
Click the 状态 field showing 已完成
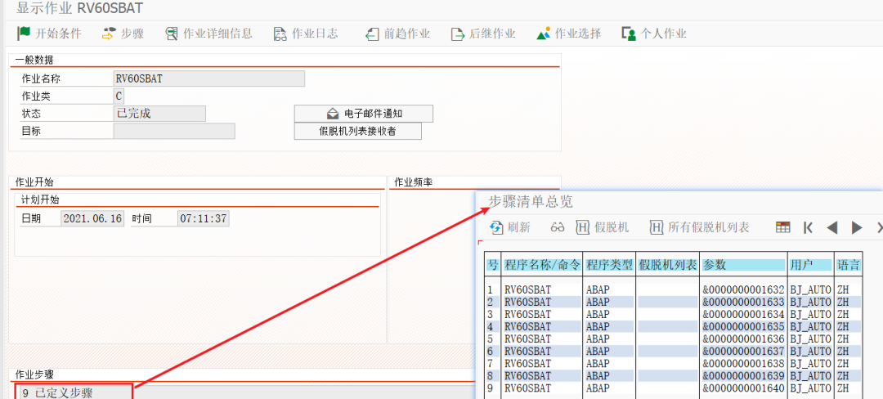(x=159, y=113)
